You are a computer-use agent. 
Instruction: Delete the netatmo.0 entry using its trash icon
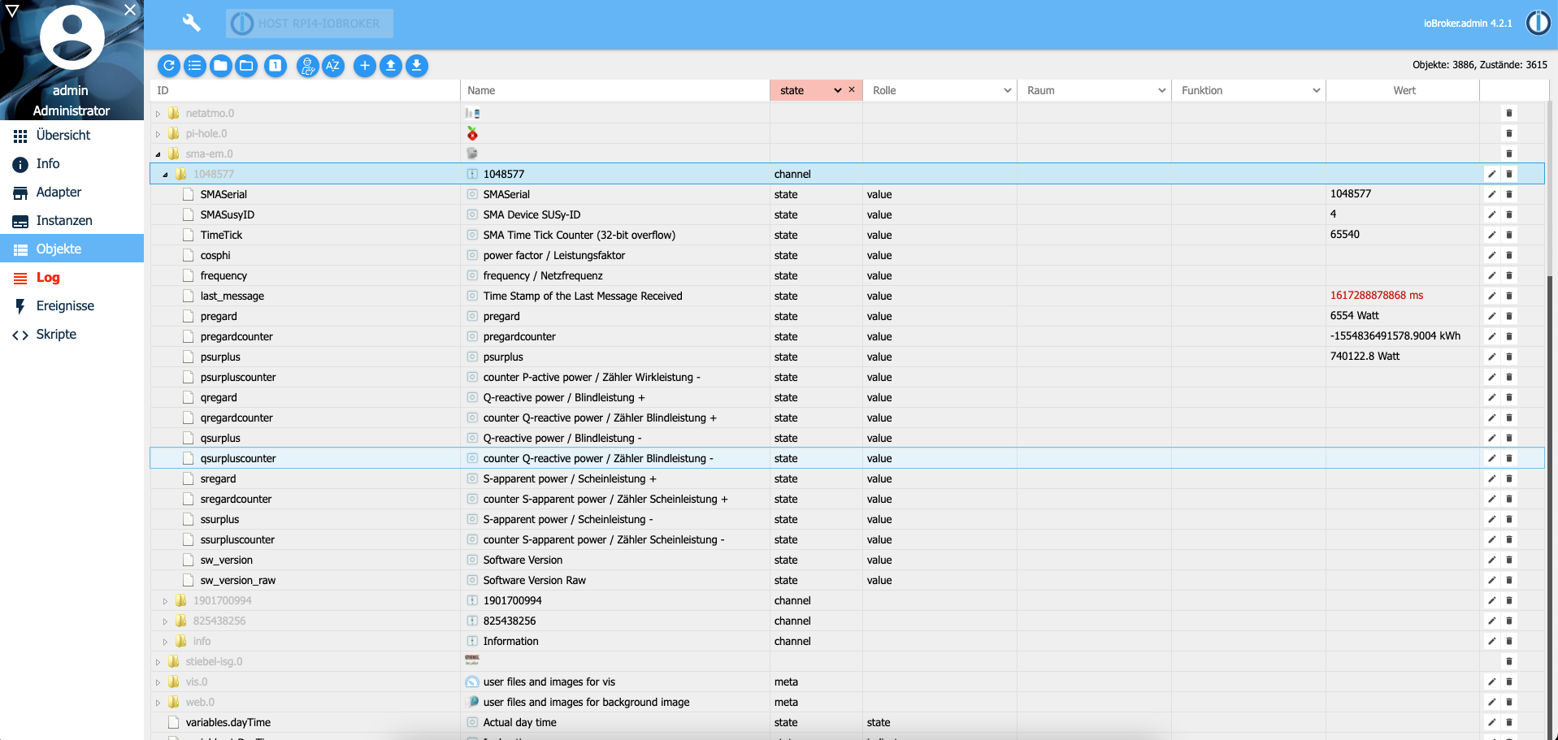pos(1509,113)
